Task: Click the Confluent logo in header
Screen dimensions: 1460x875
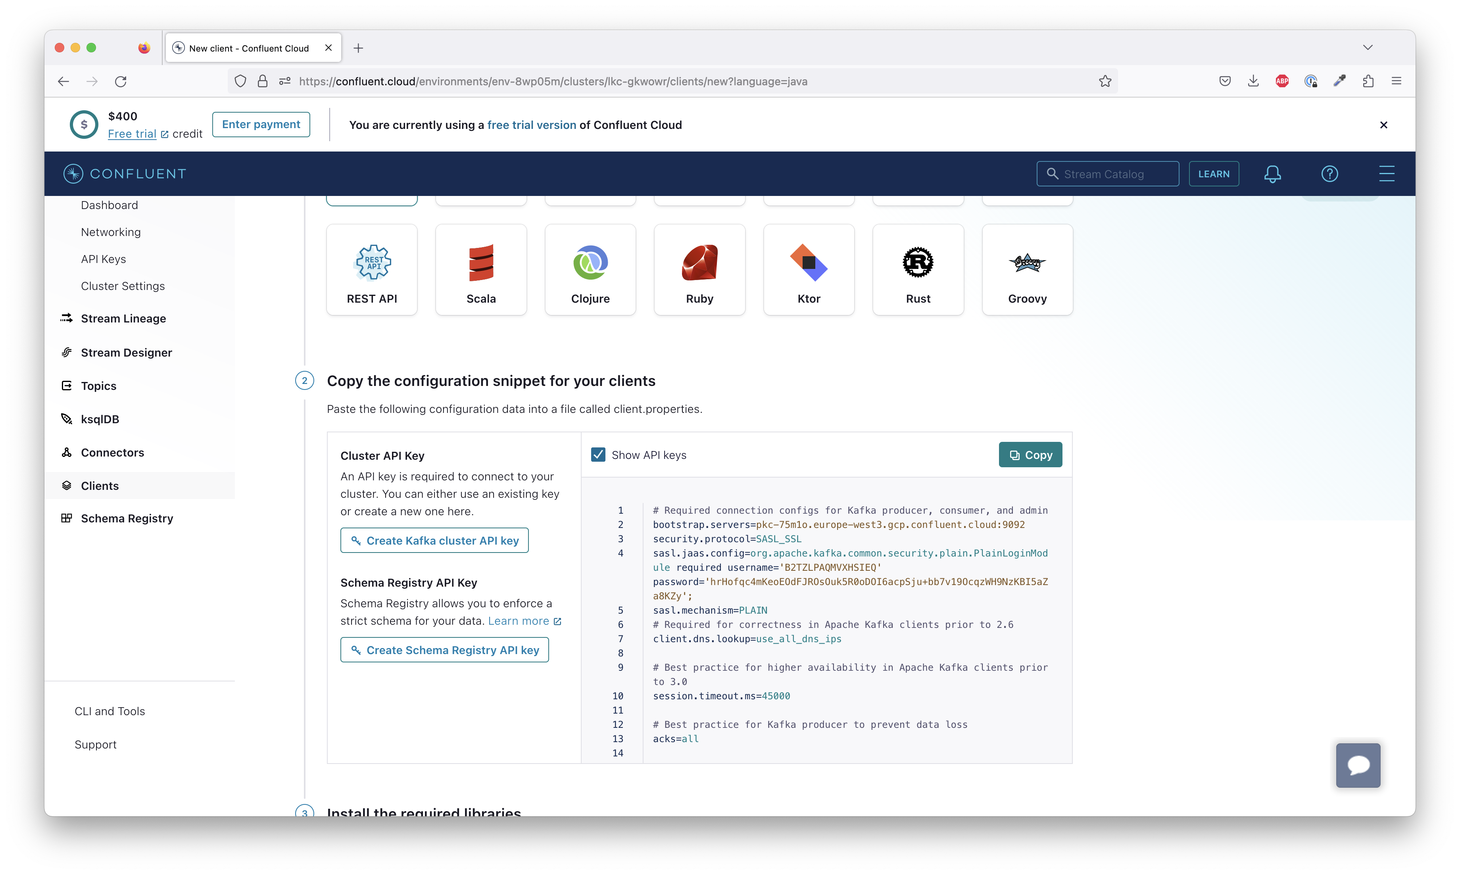Action: point(125,174)
